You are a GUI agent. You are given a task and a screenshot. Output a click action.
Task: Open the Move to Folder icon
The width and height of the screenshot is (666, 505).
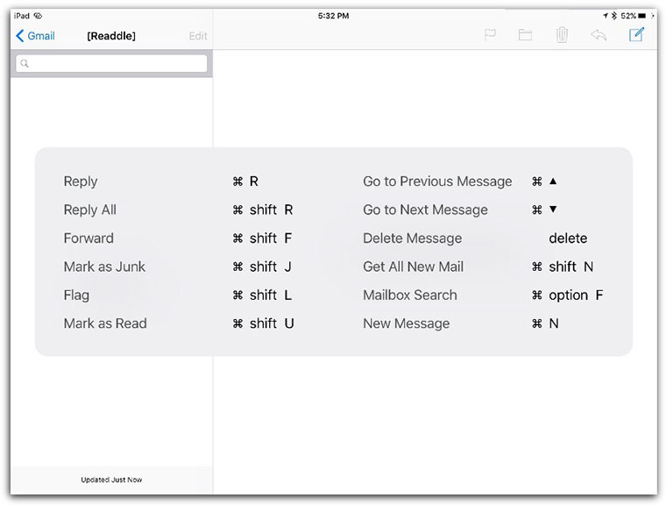(526, 35)
